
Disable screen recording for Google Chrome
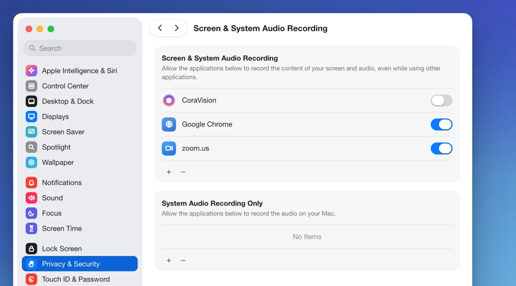[x=442, y=125]
